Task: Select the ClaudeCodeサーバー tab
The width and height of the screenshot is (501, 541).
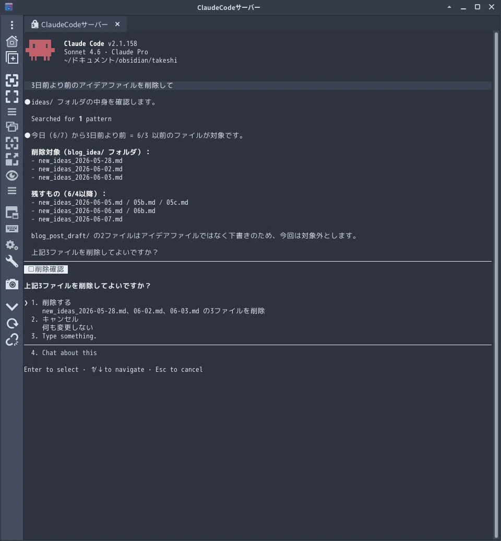Action: click(x=75, y=25)
